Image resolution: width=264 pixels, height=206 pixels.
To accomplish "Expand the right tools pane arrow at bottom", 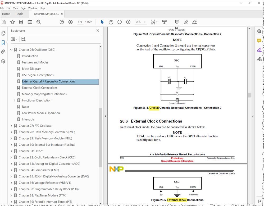I will pos(260,201).
